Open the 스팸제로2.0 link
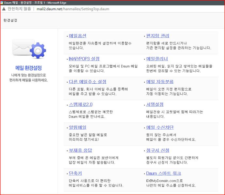The image size is (225, 195). [x=81, y=104]
